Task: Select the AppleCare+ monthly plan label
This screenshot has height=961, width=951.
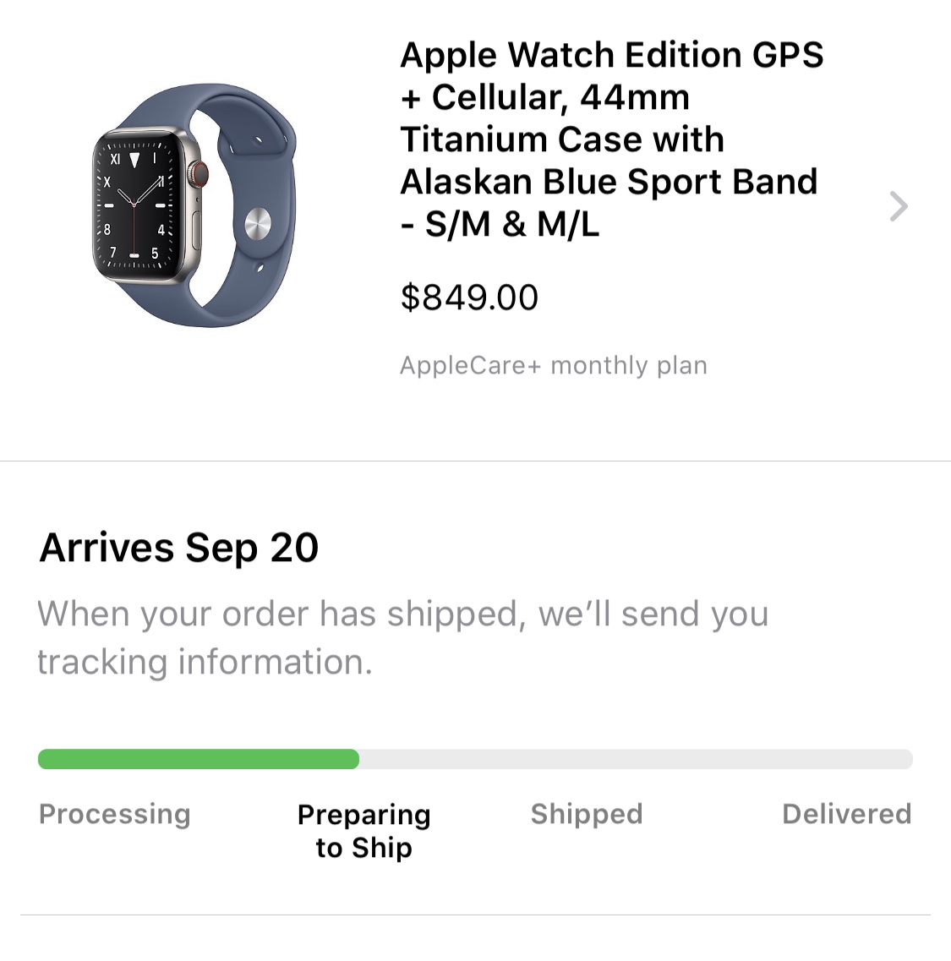Action: point(554,365)
